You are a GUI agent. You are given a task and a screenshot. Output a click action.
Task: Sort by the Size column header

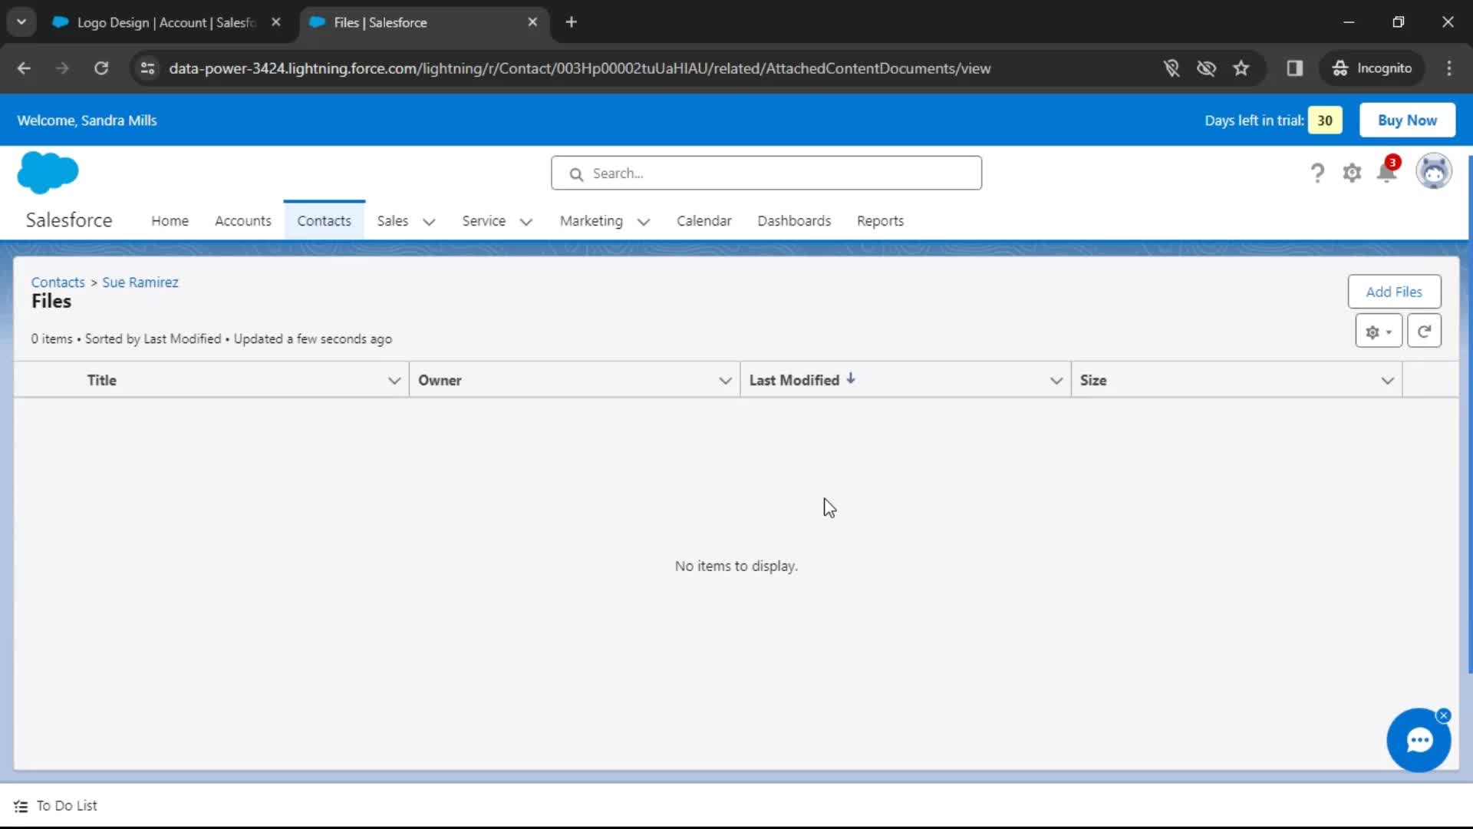coord(1092,381)
